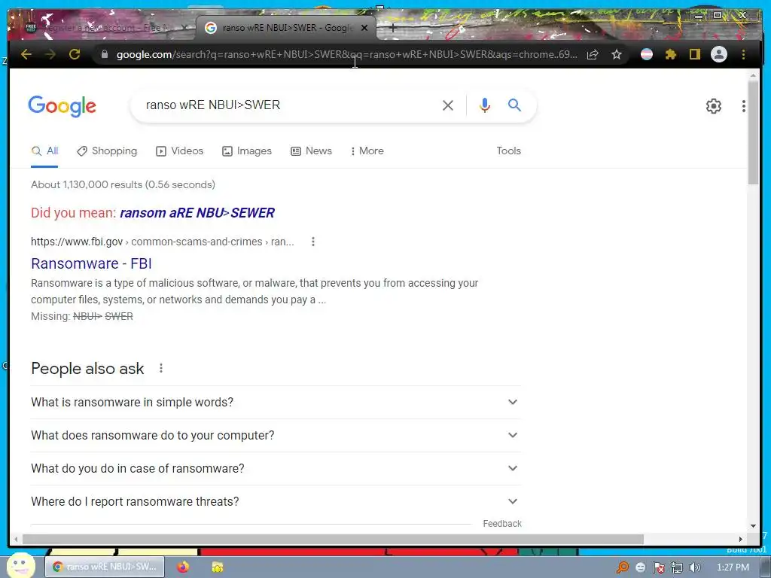Screen dimensions: 771x578
Task: Click the magnifier tray icon
Action: (x=623, y=567)
